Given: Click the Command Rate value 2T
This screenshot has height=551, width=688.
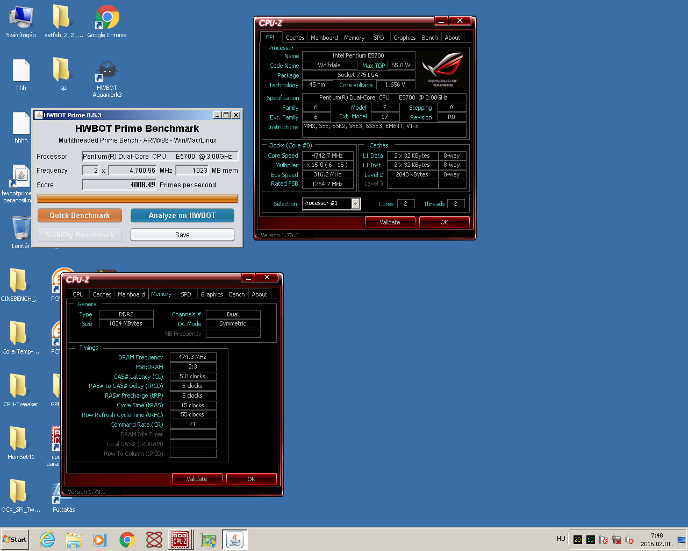Looking at the screenshot, I should tap(193, 424).
